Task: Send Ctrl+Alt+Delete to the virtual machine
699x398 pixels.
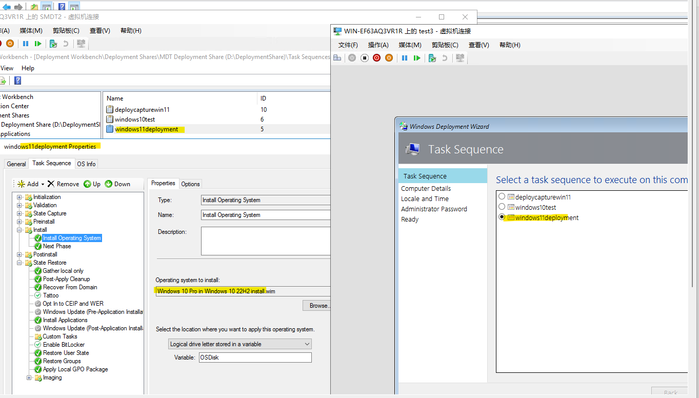Action: click(x=336, y=57)
